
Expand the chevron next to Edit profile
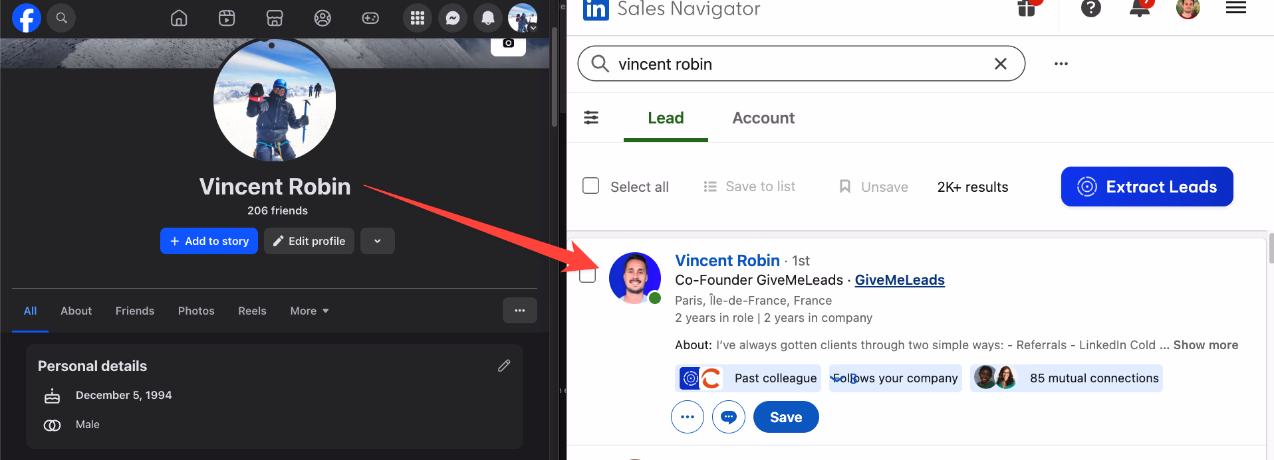(378, 241)
